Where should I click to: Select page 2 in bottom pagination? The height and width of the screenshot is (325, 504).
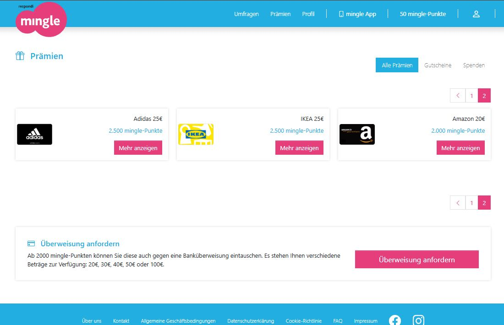click(x=484, y=203)
